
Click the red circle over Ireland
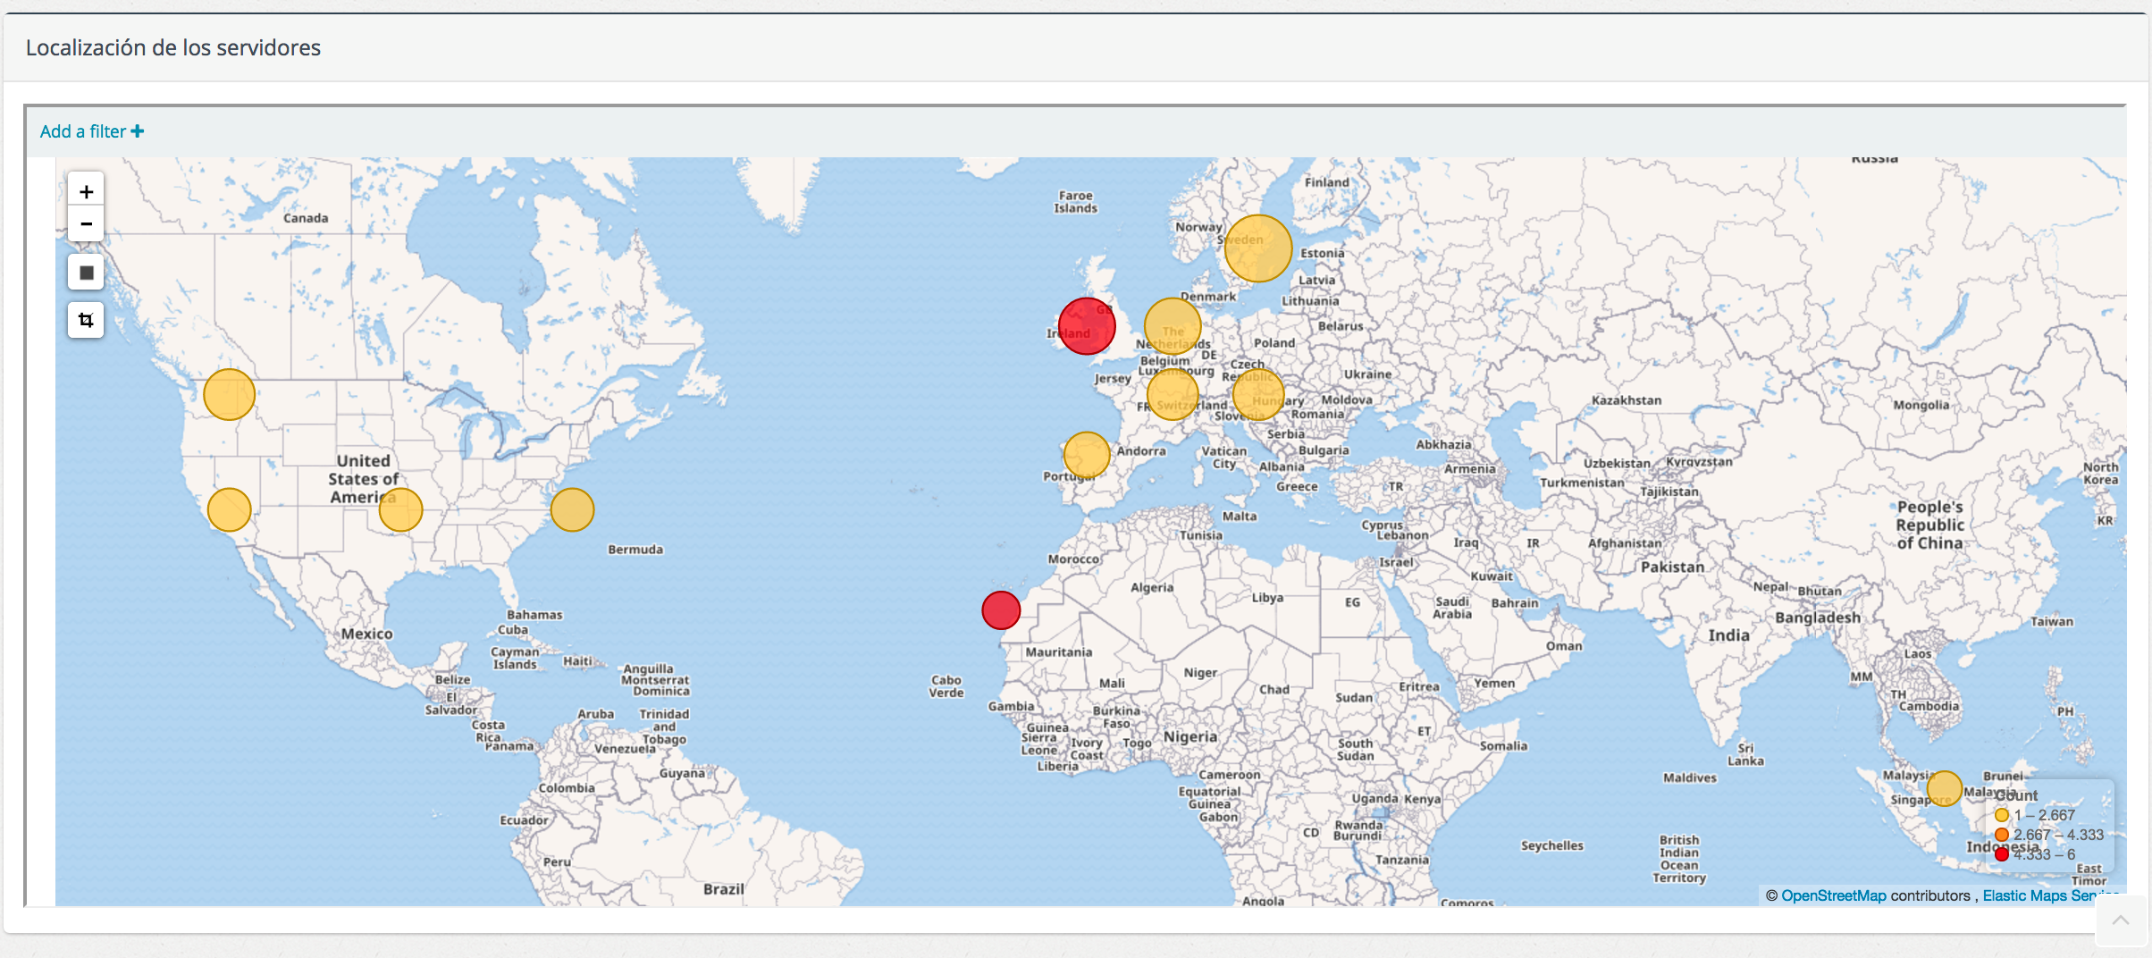1086,326
